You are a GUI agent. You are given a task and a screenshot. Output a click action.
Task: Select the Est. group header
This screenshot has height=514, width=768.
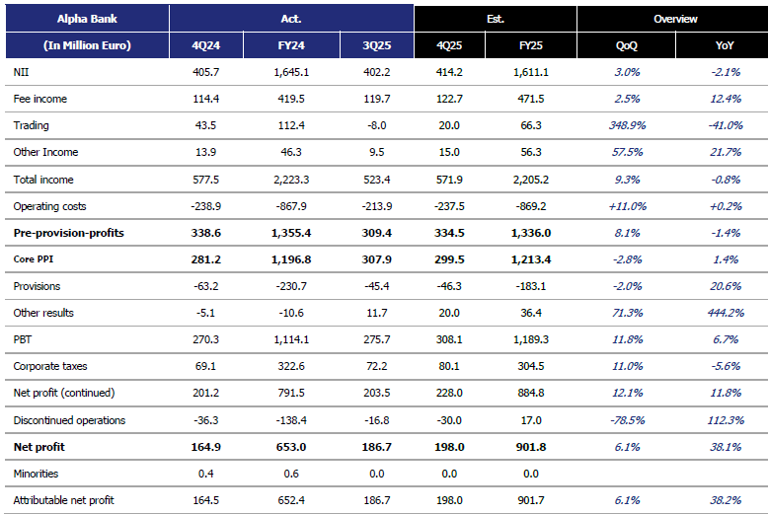click(x=495, y=19)
